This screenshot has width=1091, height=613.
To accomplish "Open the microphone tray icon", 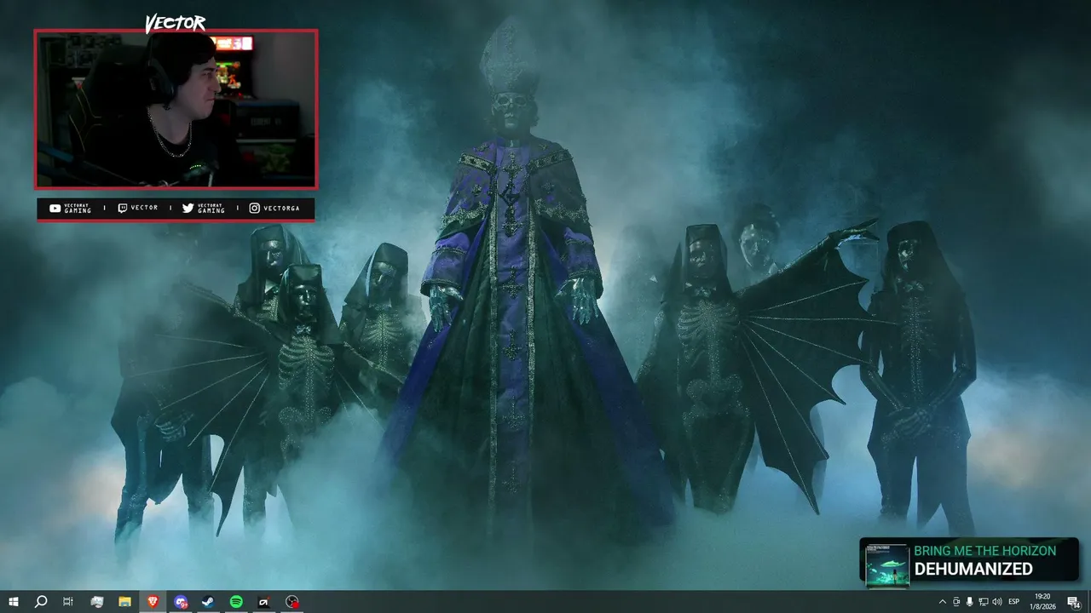I will pyautogui.click(x=970, y=602).
